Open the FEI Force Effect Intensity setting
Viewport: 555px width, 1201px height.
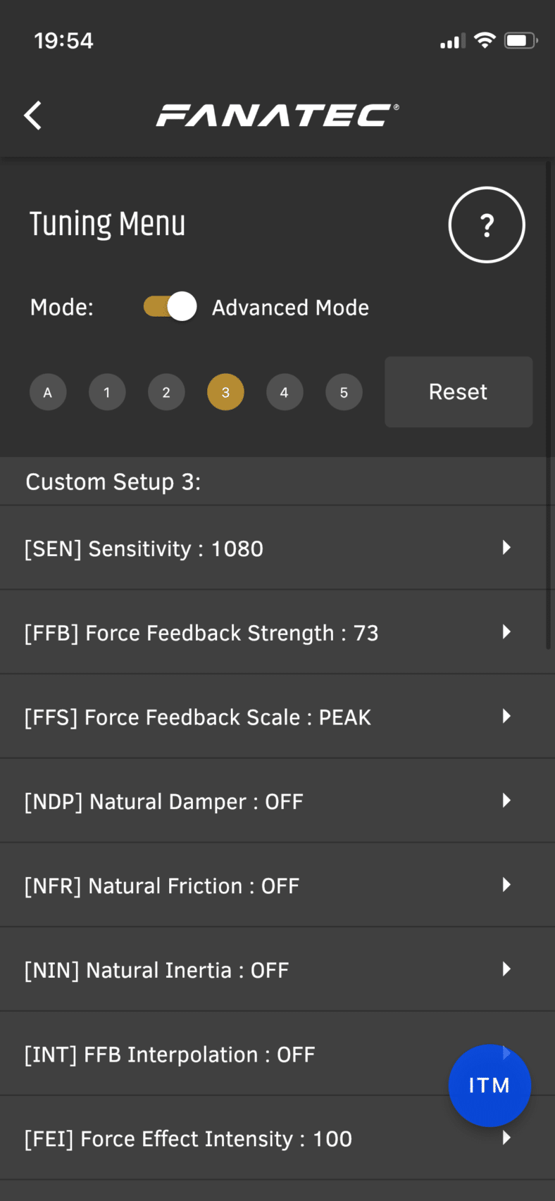point(277,1138)
